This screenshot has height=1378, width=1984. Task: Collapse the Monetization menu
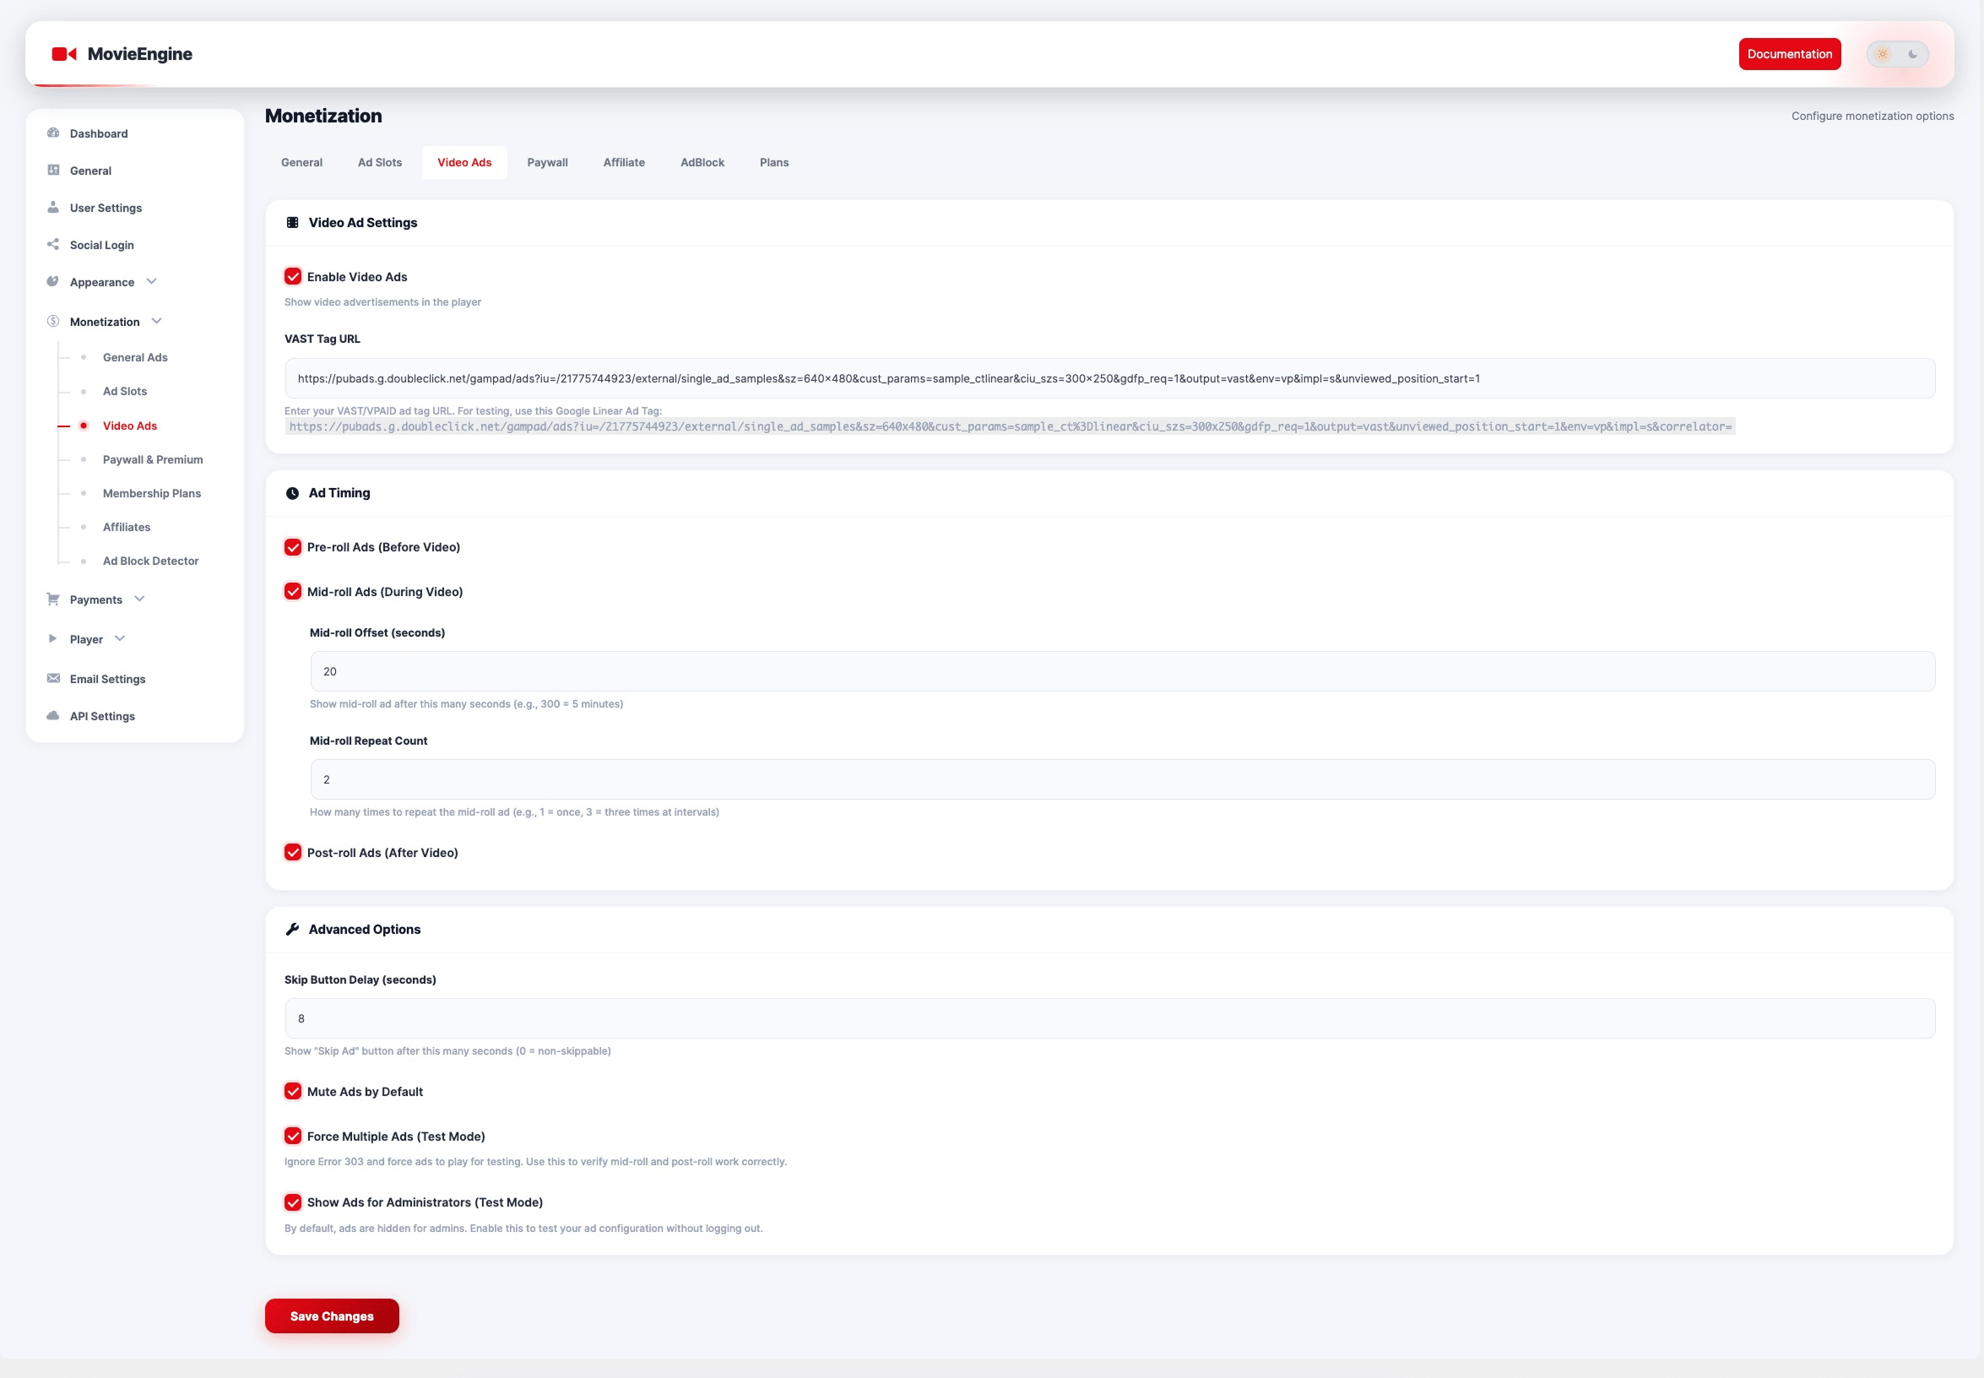156,320
